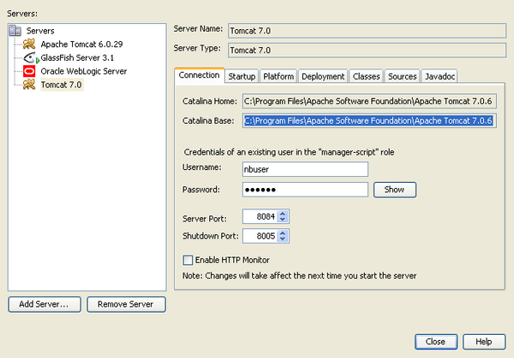Enable the HTTP Monitor checkbox
The height and width of the screenshot is (358, 514).
[x=188, y=260]
